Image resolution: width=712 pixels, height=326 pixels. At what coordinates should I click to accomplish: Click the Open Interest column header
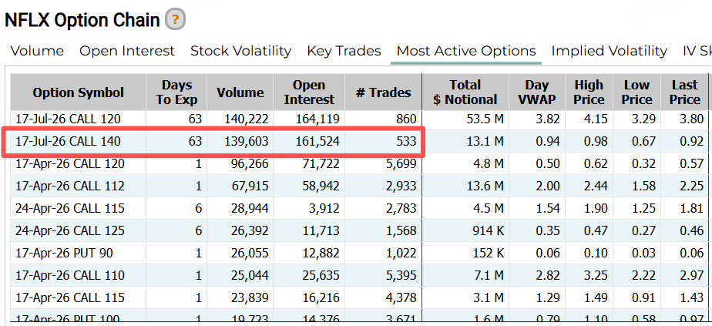click(x=309, y=92)
